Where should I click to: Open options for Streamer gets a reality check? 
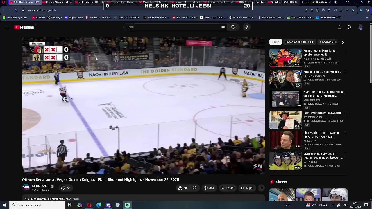coord(346,72)
